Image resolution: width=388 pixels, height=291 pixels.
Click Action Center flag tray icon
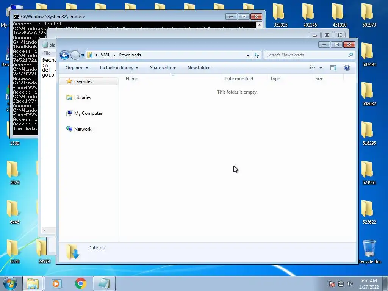click(331, 284)
